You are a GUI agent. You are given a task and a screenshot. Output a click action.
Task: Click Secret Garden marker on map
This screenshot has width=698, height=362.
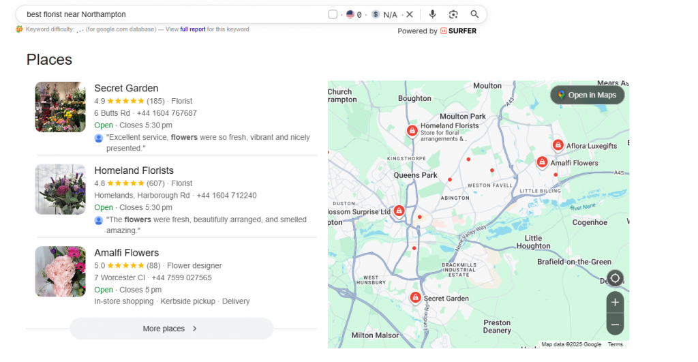[x=415, y=298]
